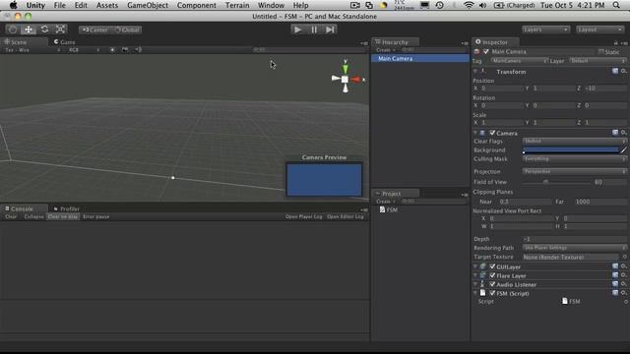The width and height of the screenshot is (630, 354).
Task: Toggle pivot Center button
Action: (x=94, y=29)
